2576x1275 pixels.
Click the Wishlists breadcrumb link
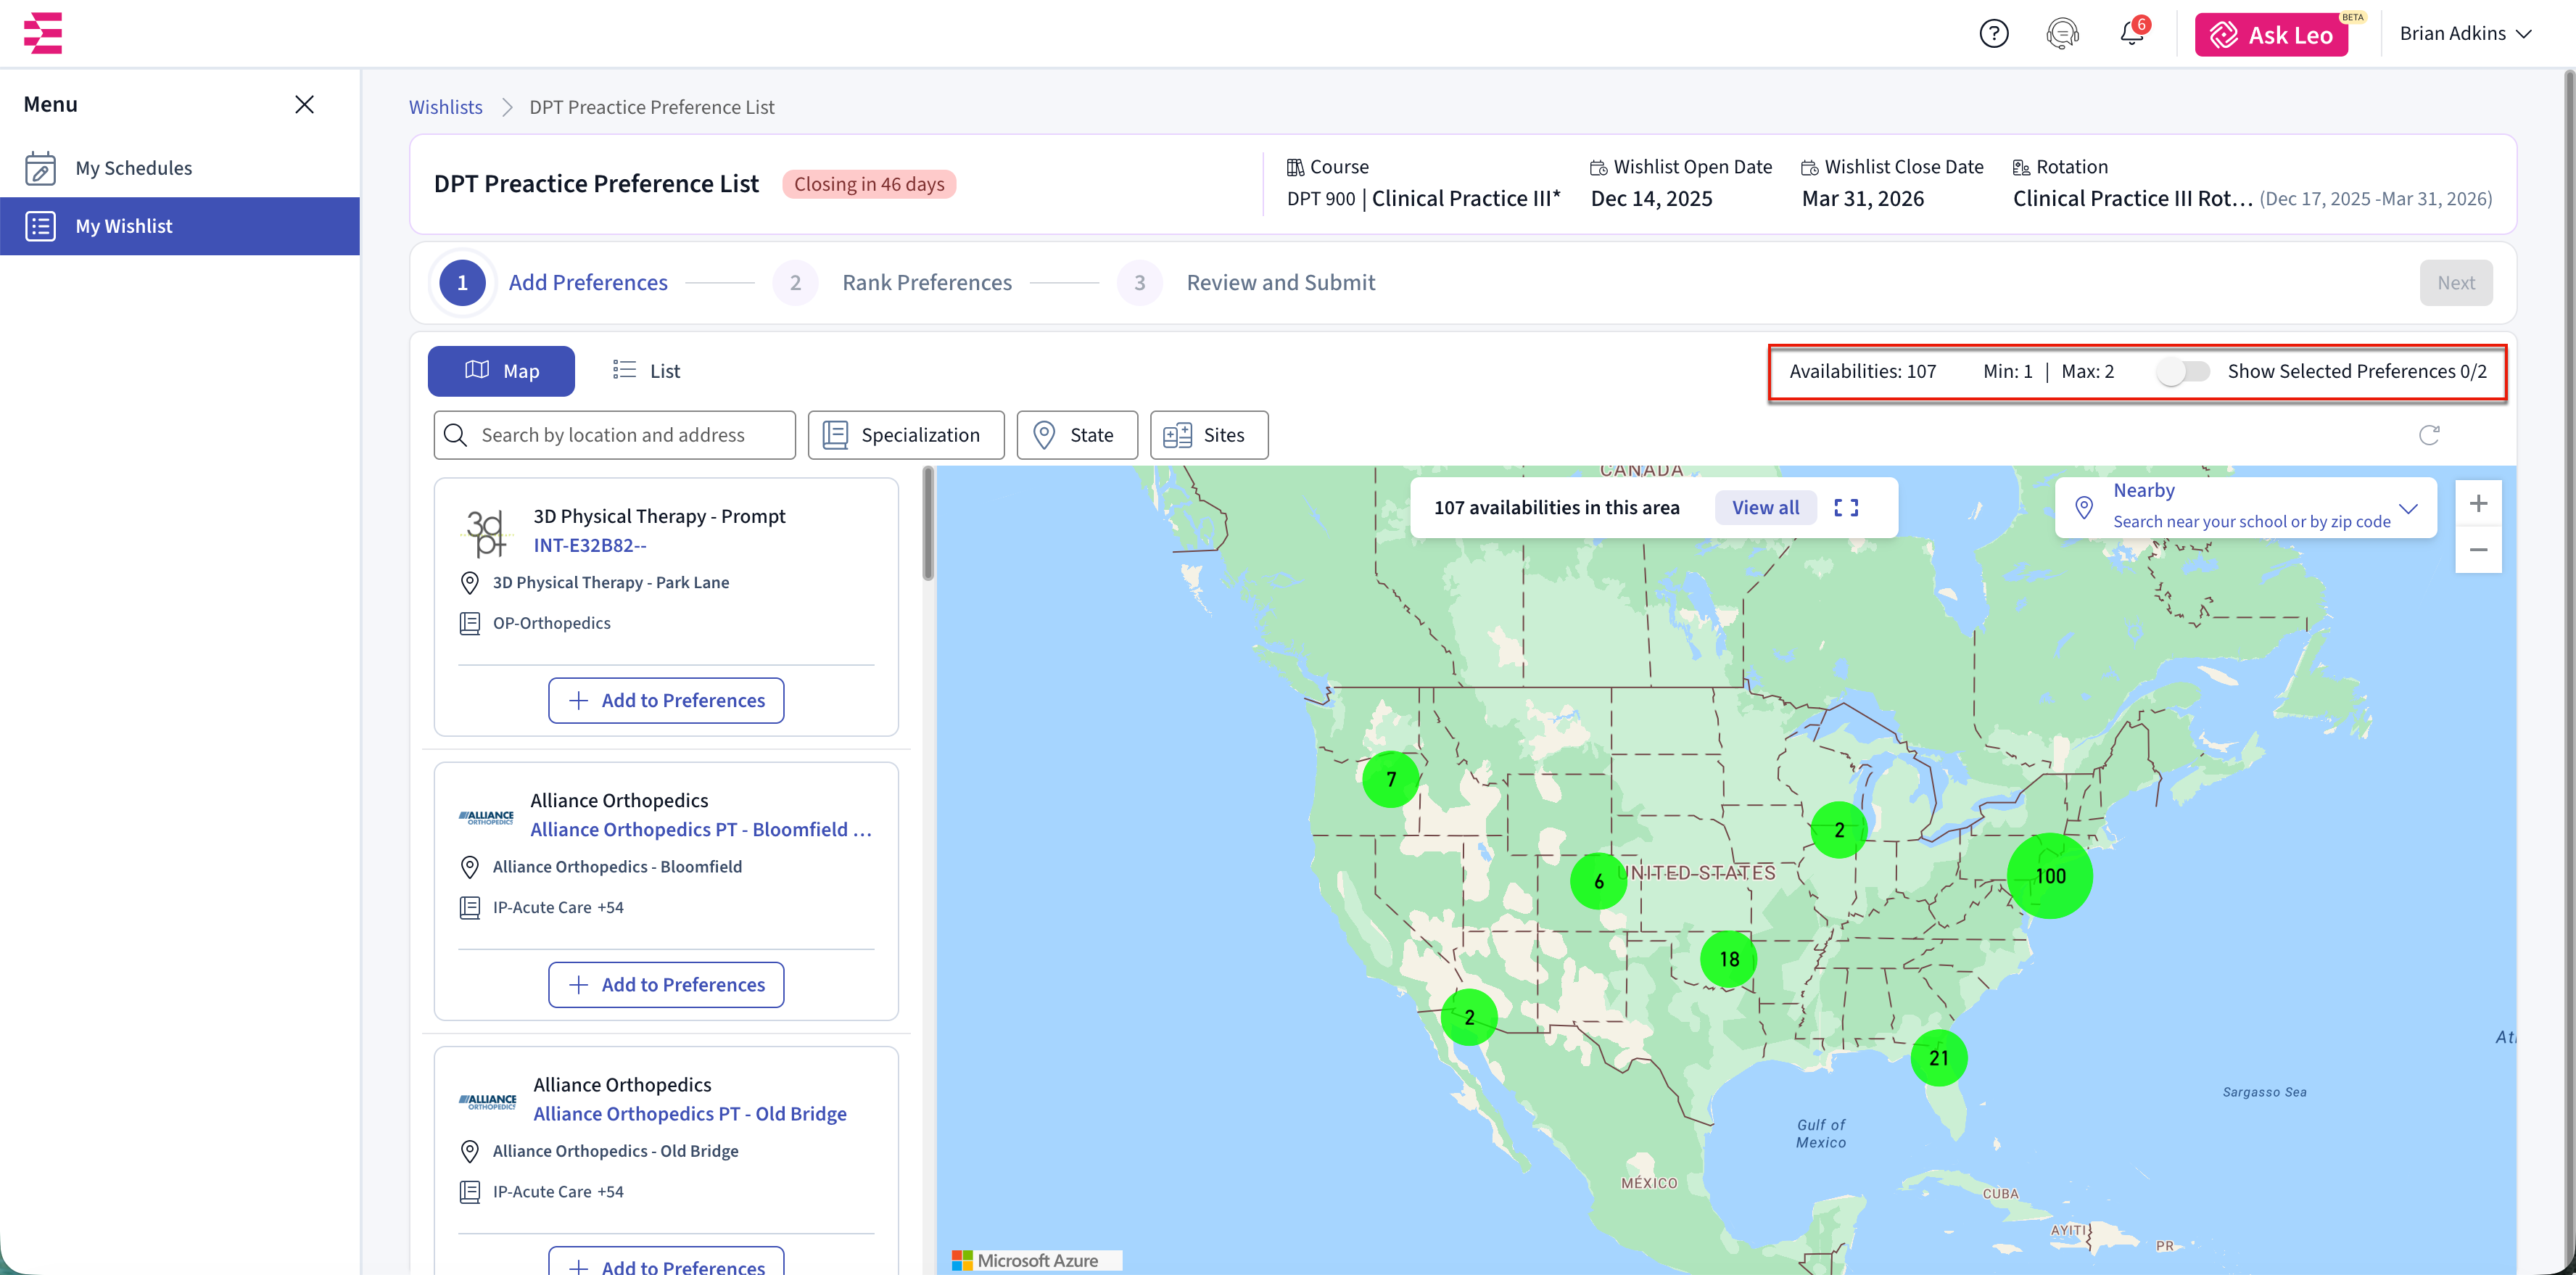pos(445,107)
